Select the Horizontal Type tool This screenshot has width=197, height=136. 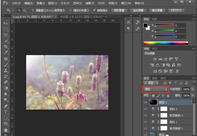pyautogui.click(x=6, y=112)
